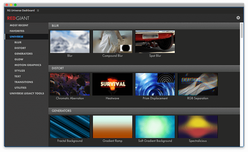The height and width of the screenshot is (152, 248).
Task: Select the Glow subcategory
Action: [19, 59]
